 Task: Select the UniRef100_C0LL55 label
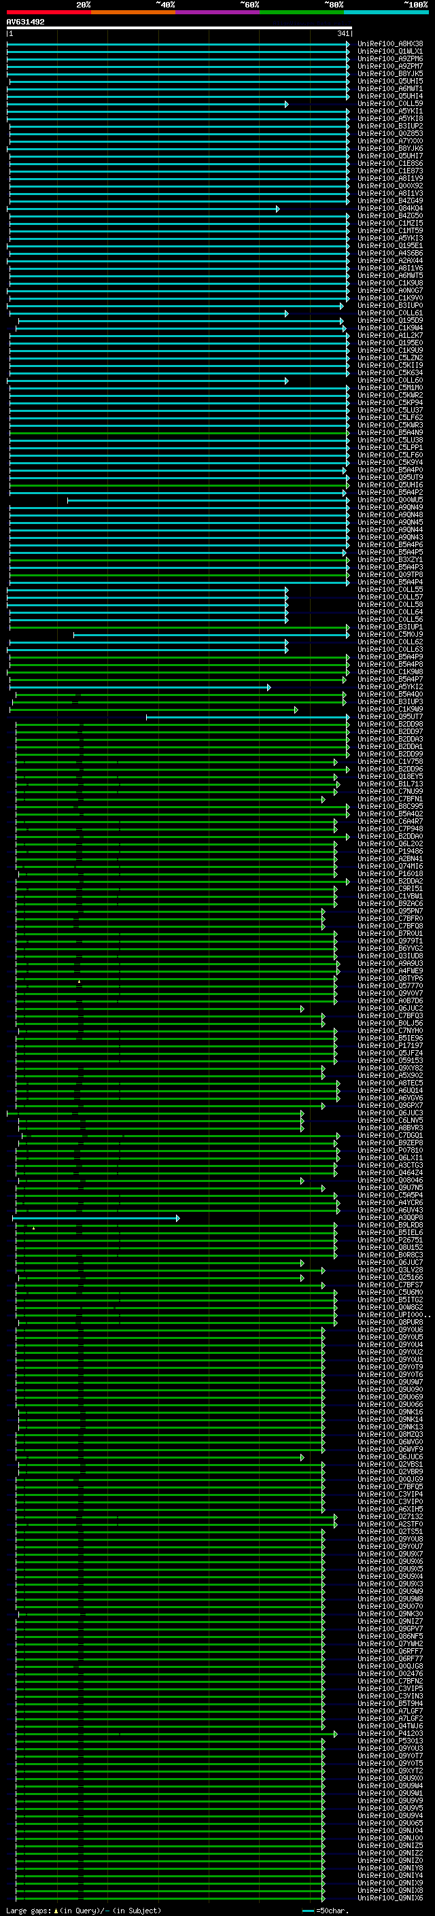click(x=390, y=590)
